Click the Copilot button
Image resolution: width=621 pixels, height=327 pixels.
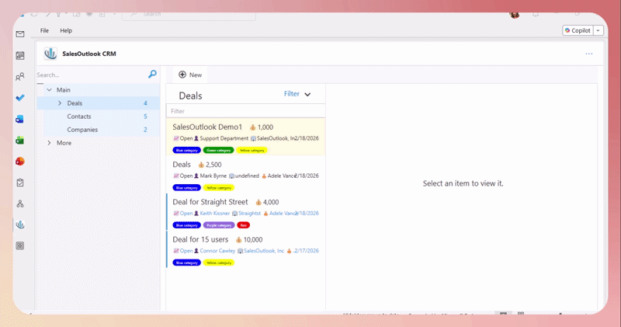[x=578, y=30]
